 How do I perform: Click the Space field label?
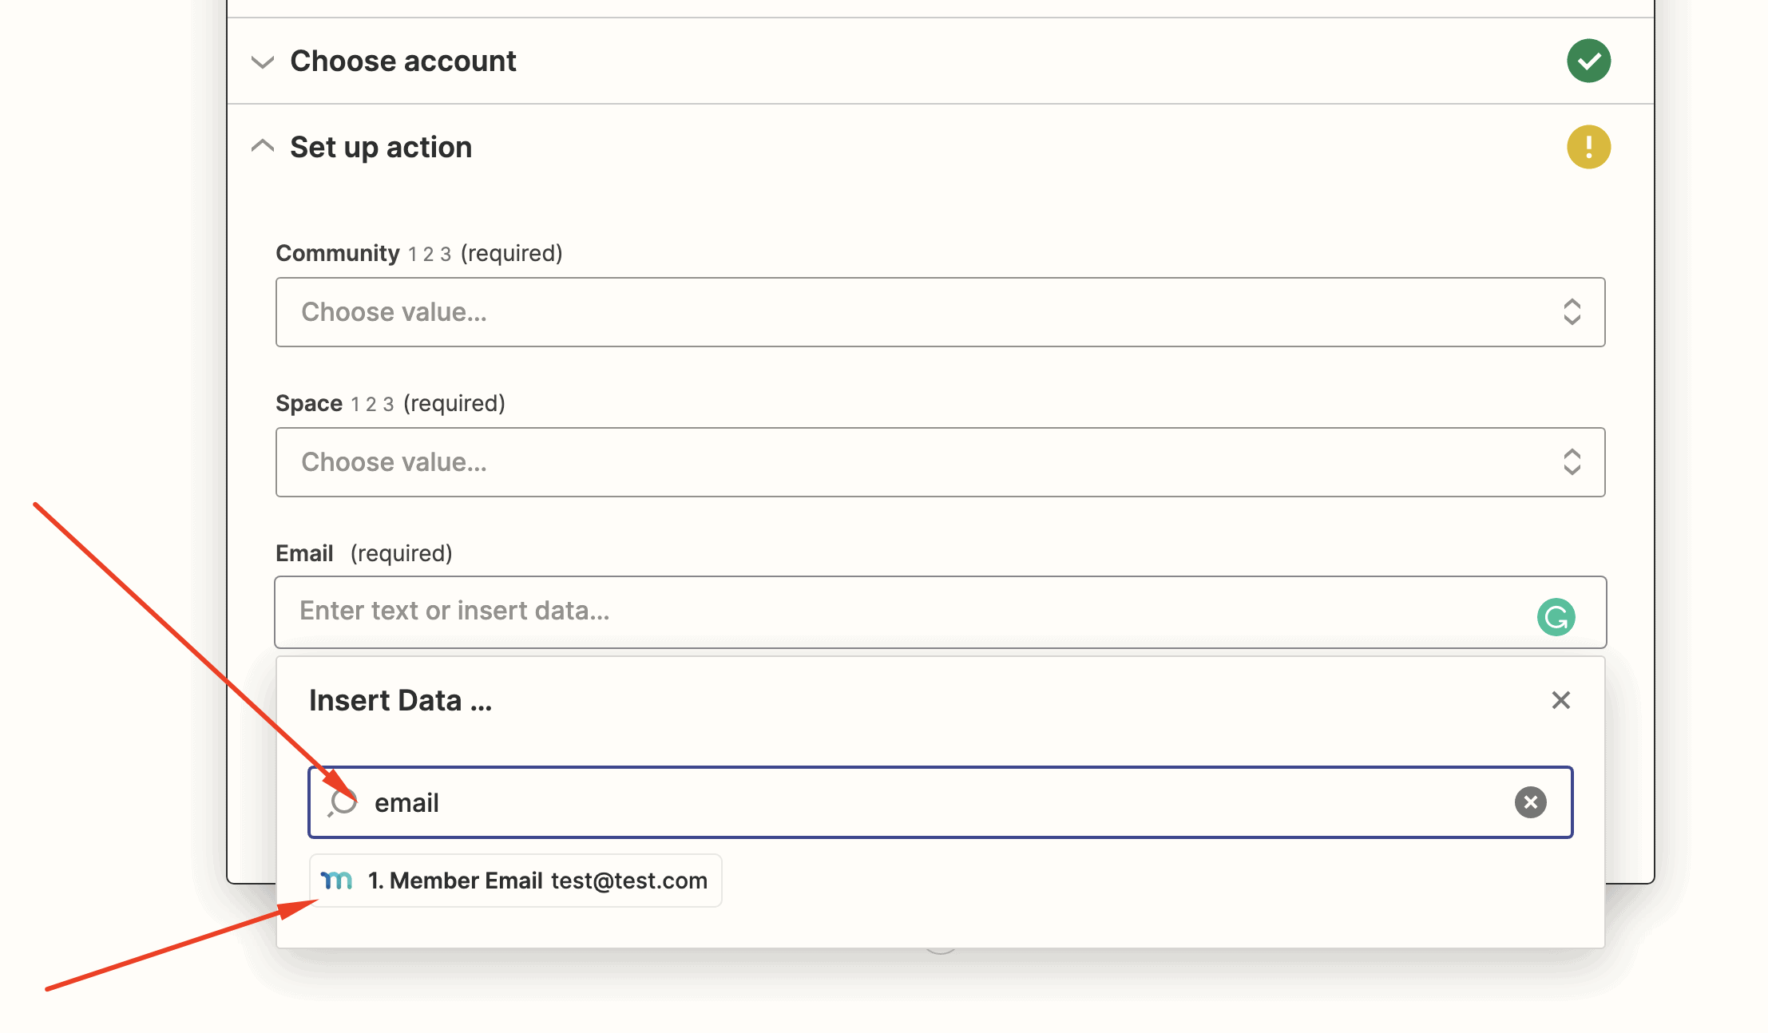coord(390,403)
